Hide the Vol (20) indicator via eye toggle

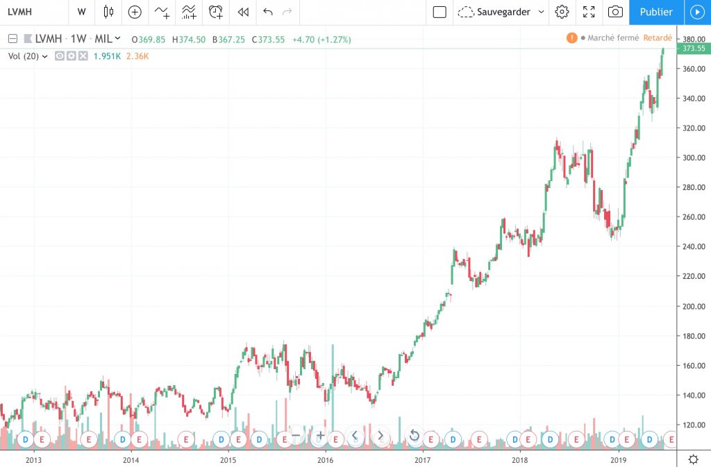tap(61, 56)
